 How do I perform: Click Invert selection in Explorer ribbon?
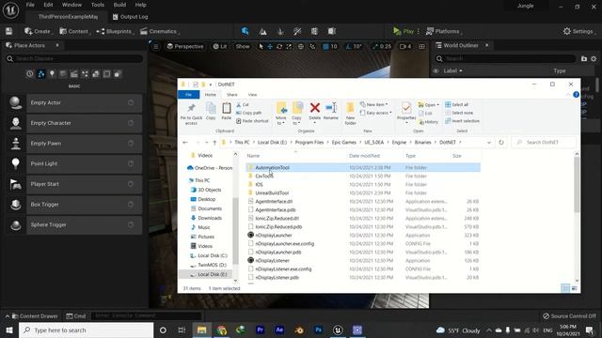pyautogui.click(x=462, y=121)
